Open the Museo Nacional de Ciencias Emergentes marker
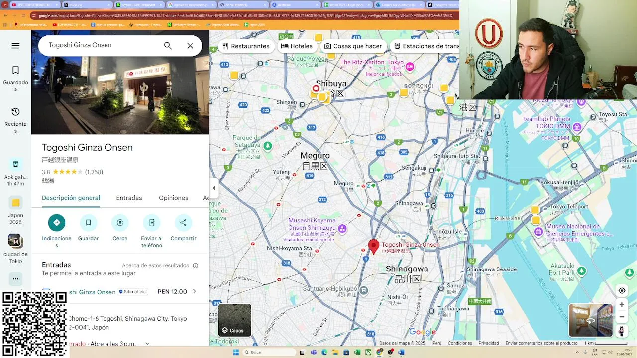 539,232
